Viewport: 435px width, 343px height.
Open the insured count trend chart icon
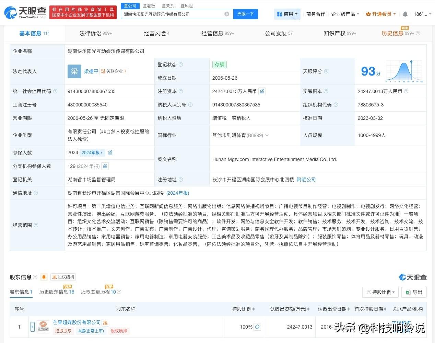pyautogui.click(x=110, y=152)
